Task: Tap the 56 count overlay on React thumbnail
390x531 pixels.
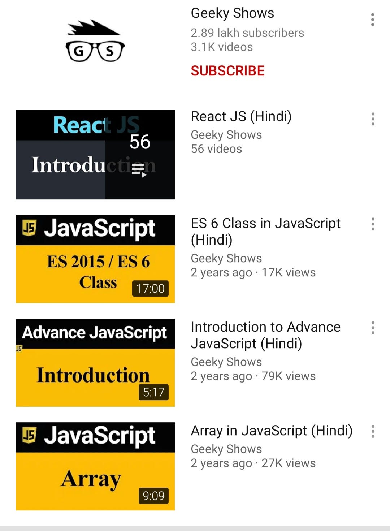Action: [x=140, y=142]
